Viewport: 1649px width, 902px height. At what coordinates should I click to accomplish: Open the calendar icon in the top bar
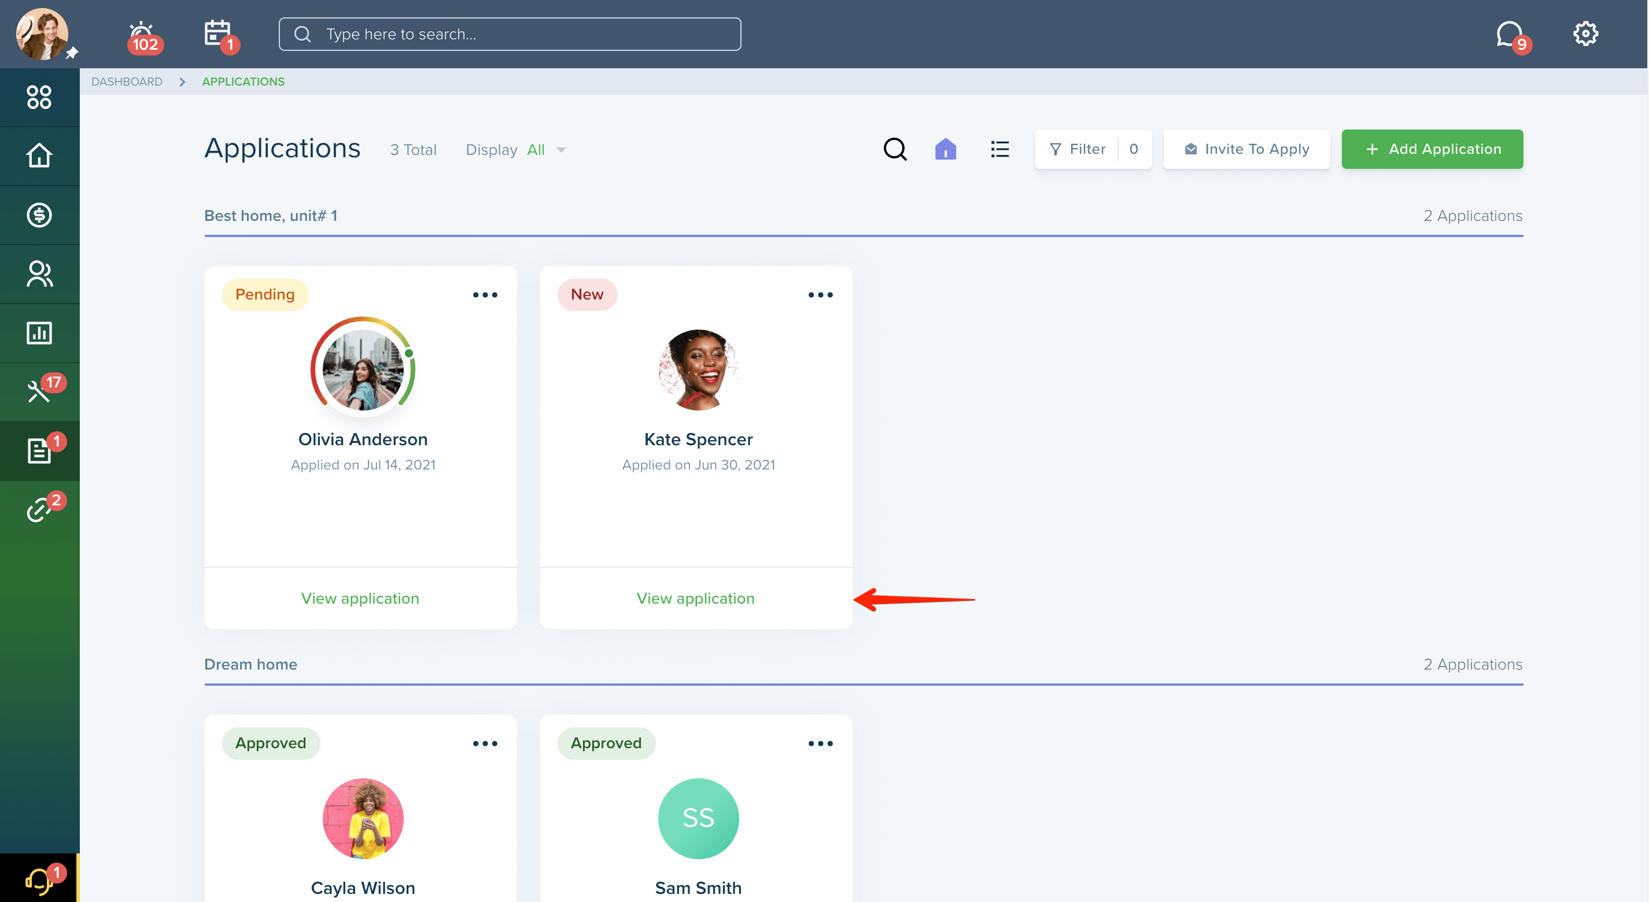tap(220, 36)
